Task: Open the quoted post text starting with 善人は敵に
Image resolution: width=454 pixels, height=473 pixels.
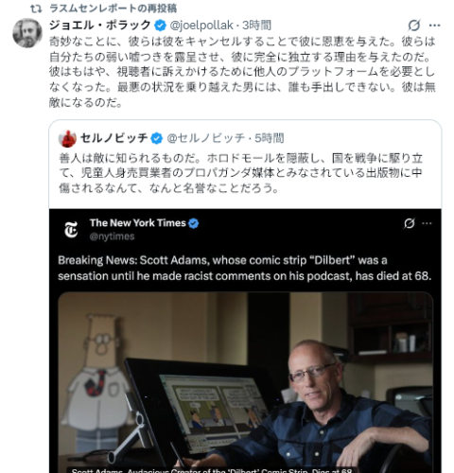Action: coord(240,173)
